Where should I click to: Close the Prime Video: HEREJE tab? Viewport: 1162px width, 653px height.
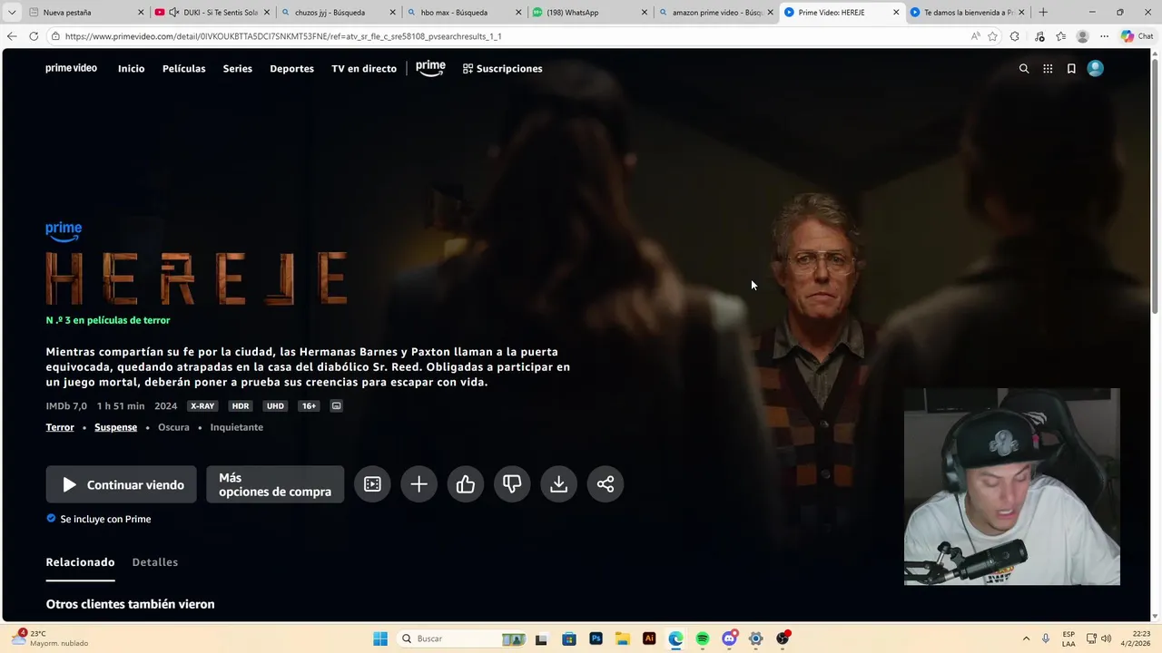coord(896,13)
